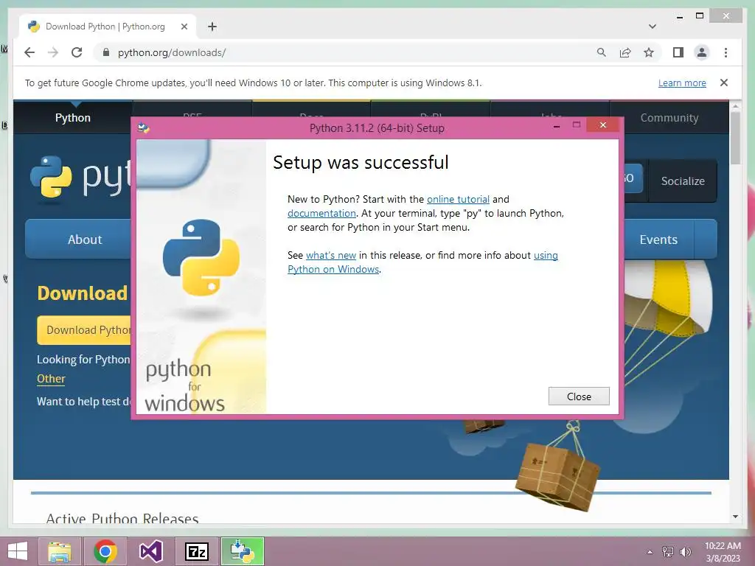Open the using Python on Windows link
The image size is (755, 566).
coord(422,262)
